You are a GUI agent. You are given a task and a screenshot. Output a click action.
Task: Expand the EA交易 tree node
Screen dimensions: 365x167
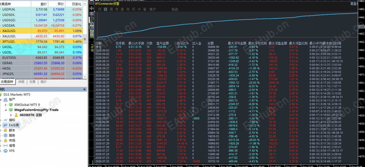1,125
